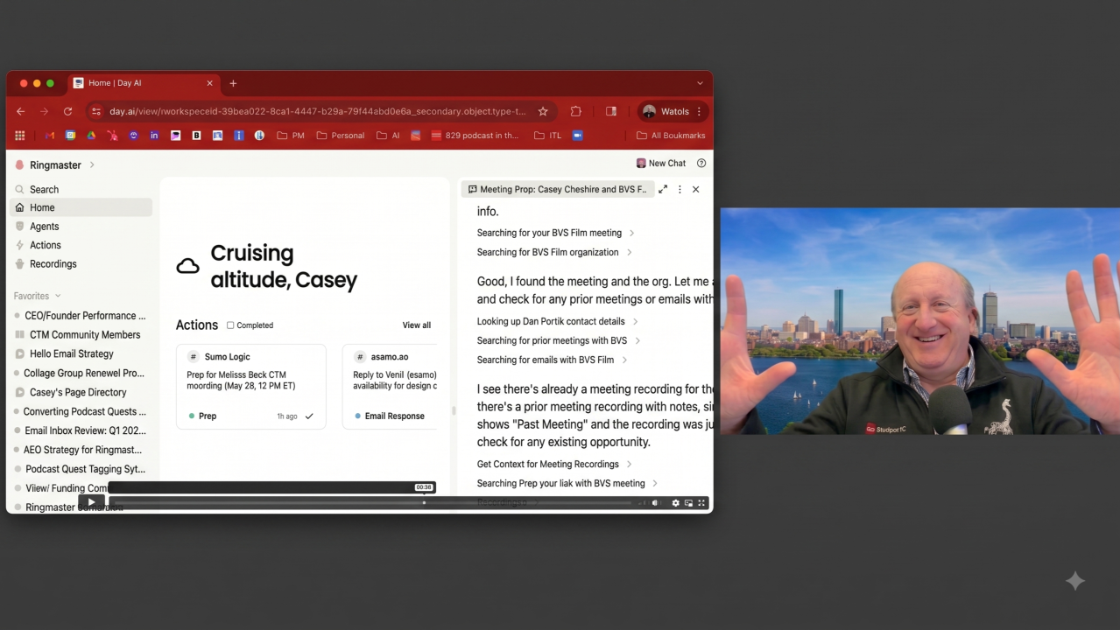Open browser extensions puzzle icon
The image size is (1120, 630).
pyautogui.click(x=575, y=111)
